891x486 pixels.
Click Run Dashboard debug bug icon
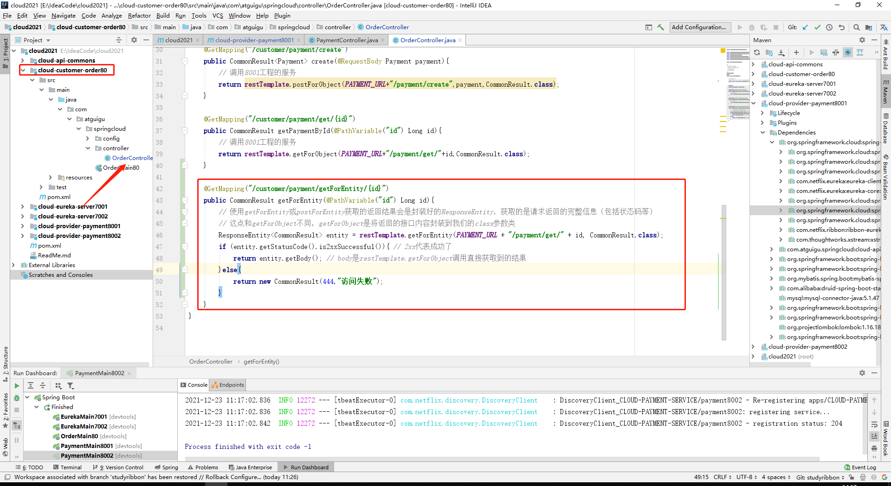[x=17, y=398]
